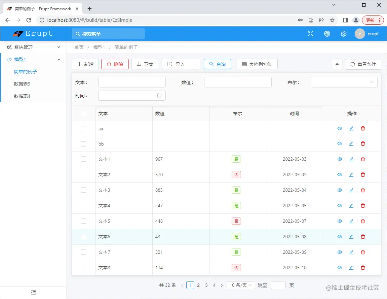Open 简单的例子 menu item

pos(25,72)
